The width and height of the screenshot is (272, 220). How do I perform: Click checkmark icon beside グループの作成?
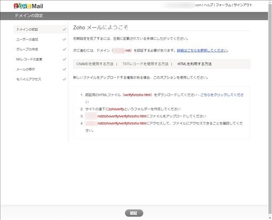click(65, 49)
